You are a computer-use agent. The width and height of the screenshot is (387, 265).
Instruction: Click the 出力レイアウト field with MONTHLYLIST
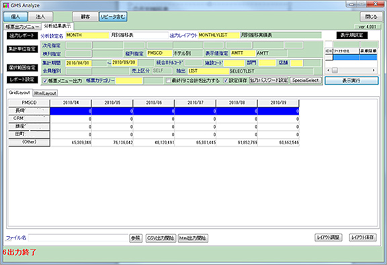pyautogui.click(x=218, y=36)
